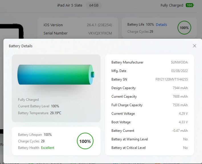Click the 'Current Battery Level' label
This screenshot has height=164, width=202.
(34, 106)
